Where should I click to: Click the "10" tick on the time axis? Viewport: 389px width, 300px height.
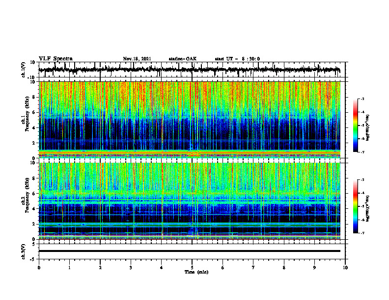click(x=345, y=268)
